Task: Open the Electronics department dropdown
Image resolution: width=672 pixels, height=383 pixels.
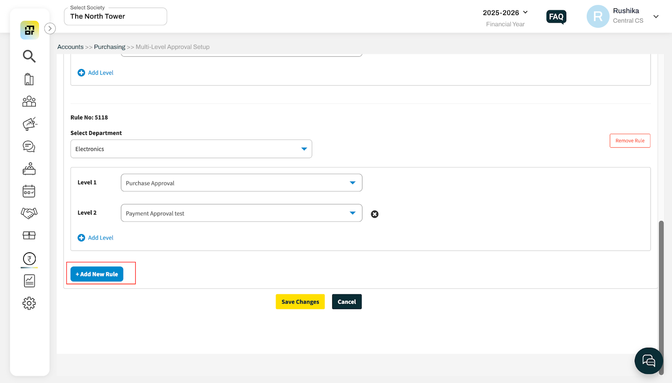Action: coord(191,149)
